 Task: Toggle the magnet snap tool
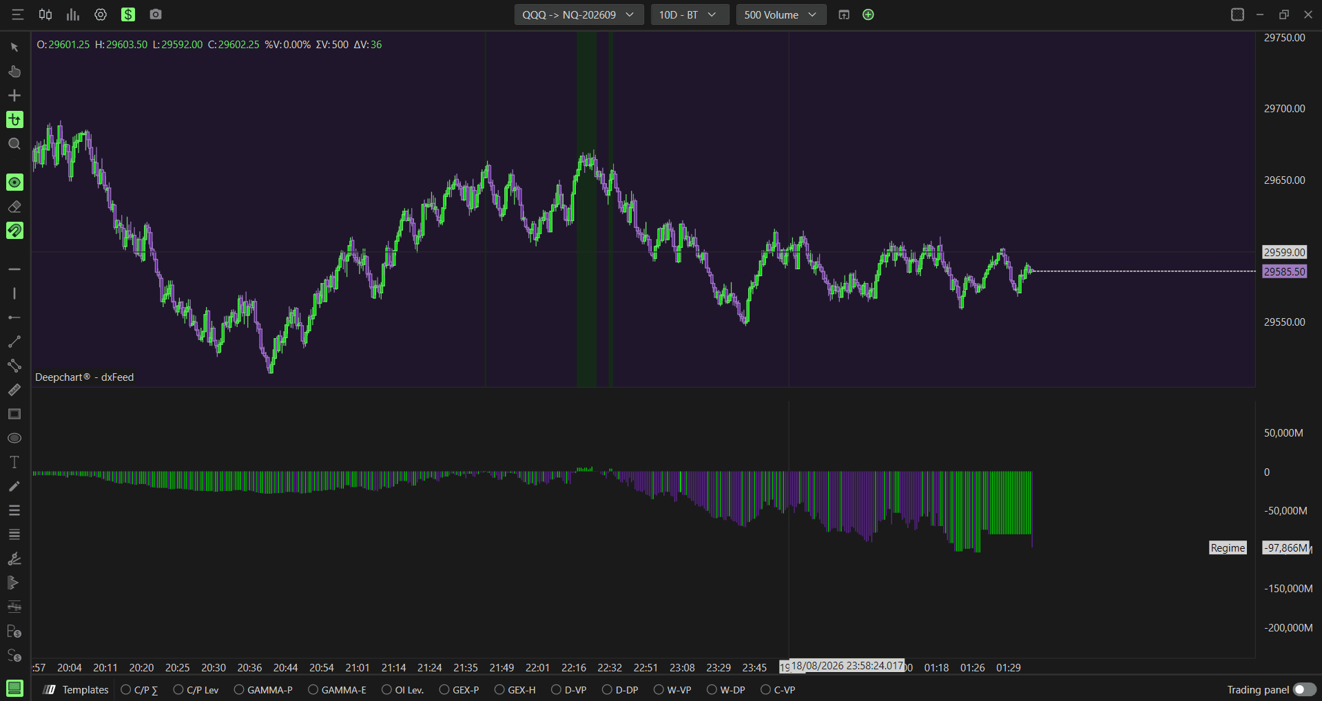coord(14,231)
